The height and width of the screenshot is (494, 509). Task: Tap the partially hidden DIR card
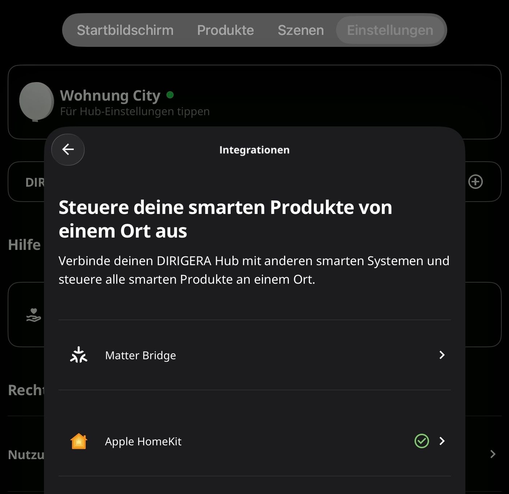[x=26, y=182]
